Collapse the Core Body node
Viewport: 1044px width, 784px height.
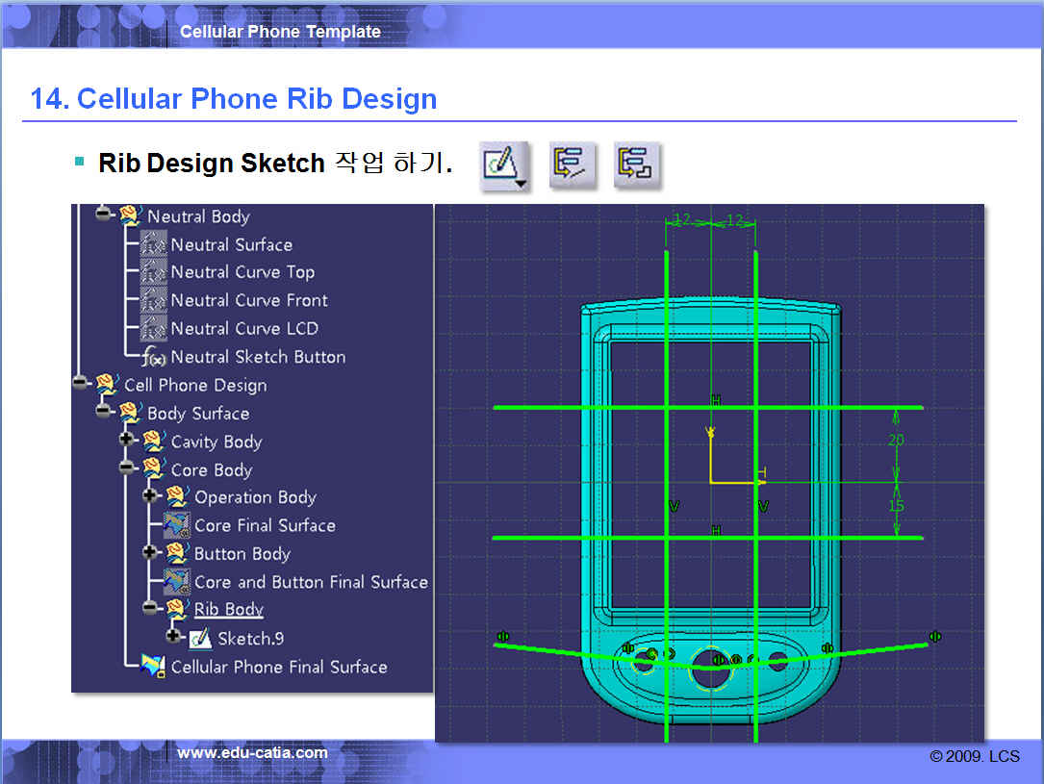(x=126, y=468)
